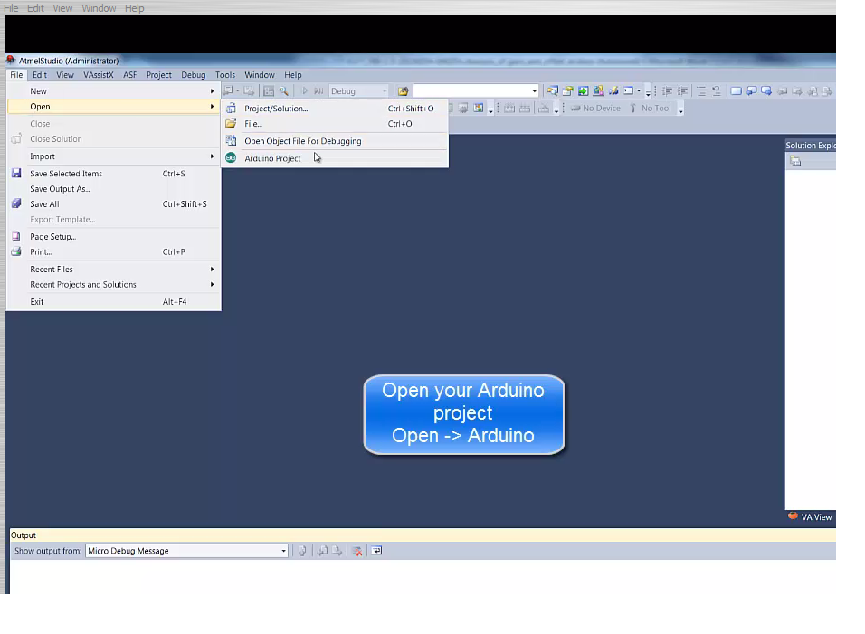The height and width of the screenshot is (634, 865).
Task: Click the new project toolbar dropdown arrow
Action: tap(238, 91)
